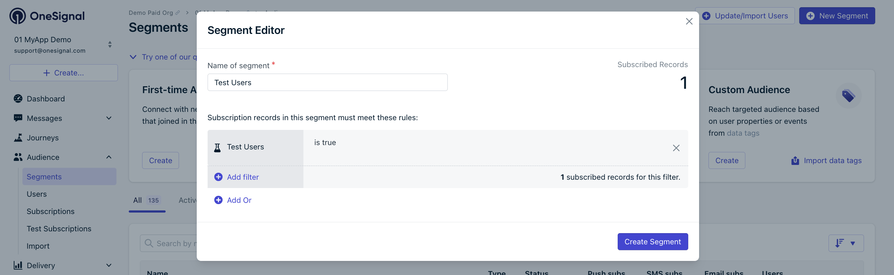Viewport: 894px width, 275px height.
Task: Select the Dashboard icon in sidebar
Action: 18,99
